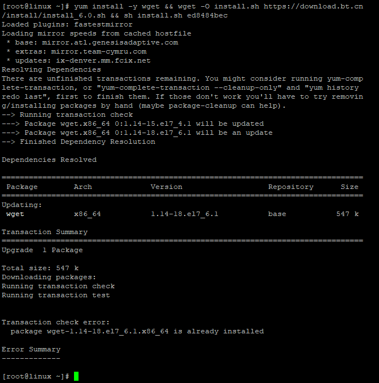Select the ix-denver.mm.fcix.net updates mirror
Screen dimensions: 379x383
[x=105, y=60]
